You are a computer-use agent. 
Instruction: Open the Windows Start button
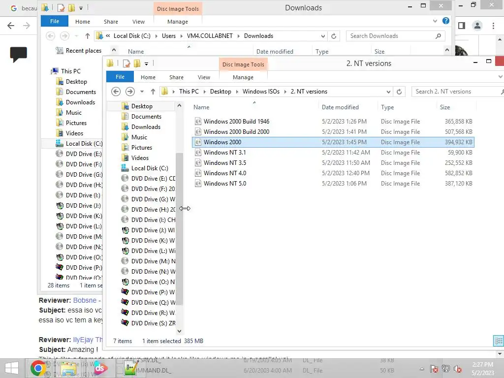point(12,368)
